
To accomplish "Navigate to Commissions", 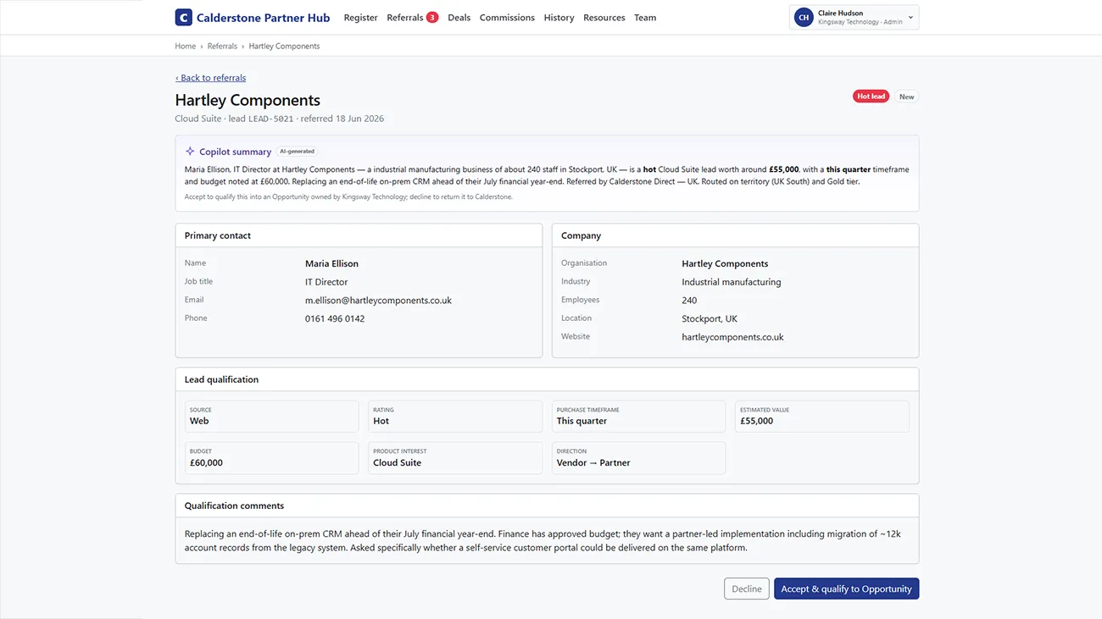I will (x=507, y=18).
